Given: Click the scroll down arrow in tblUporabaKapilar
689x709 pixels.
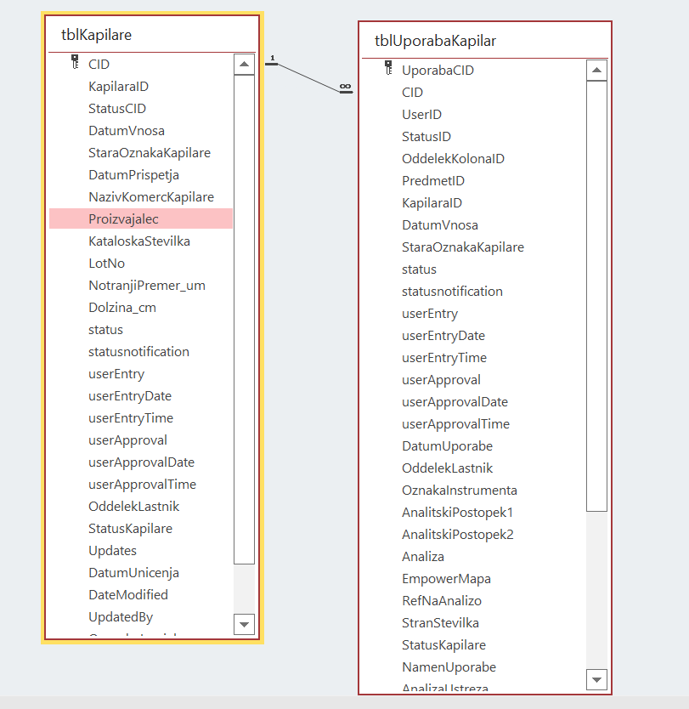Looking at the screenshot, I should pos(596,679).
